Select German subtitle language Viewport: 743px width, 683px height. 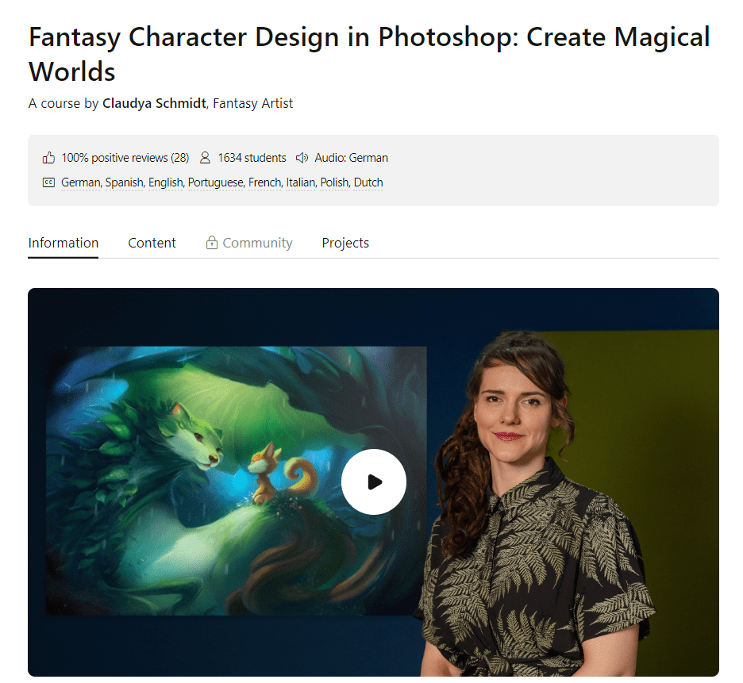coord(81,182)
